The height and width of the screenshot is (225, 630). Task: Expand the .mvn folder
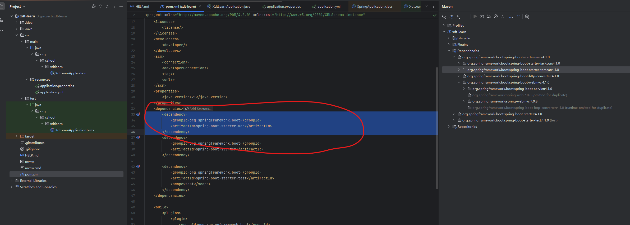tap(17, 29)
